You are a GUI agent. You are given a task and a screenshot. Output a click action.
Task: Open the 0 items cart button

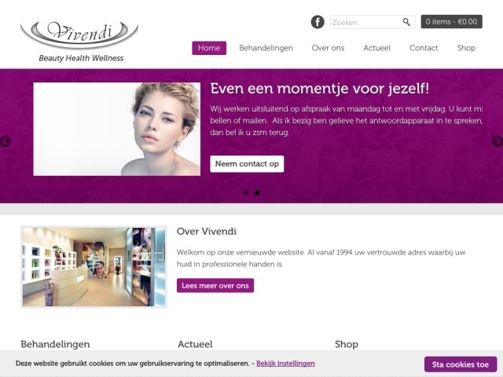[x=451, y=21]
